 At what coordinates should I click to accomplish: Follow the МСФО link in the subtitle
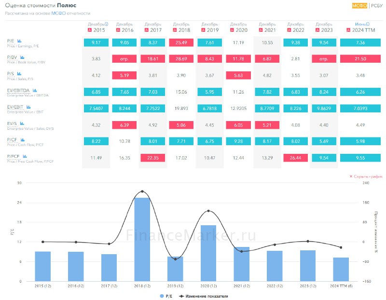tap(58, 14)
